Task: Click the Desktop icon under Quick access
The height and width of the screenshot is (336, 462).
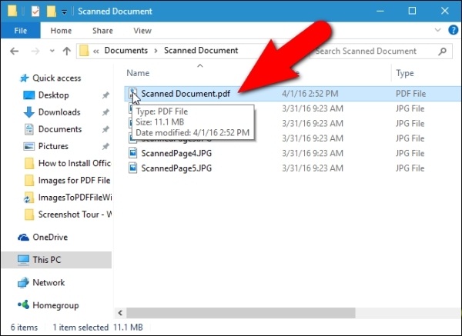Action: tap(28, 95)
